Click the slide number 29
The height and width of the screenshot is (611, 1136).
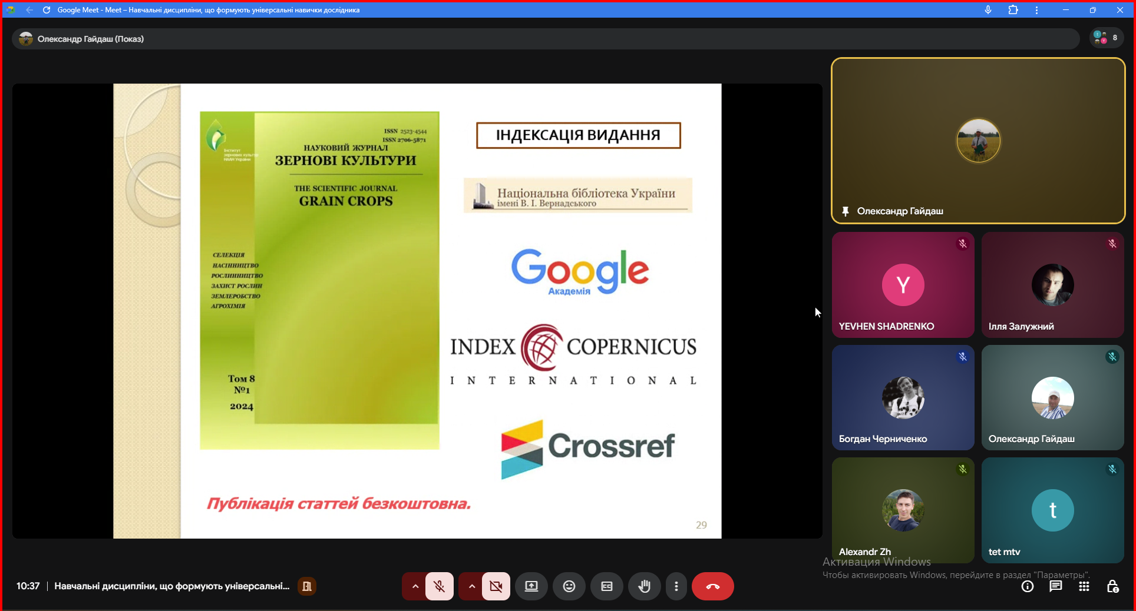(701, 525)
